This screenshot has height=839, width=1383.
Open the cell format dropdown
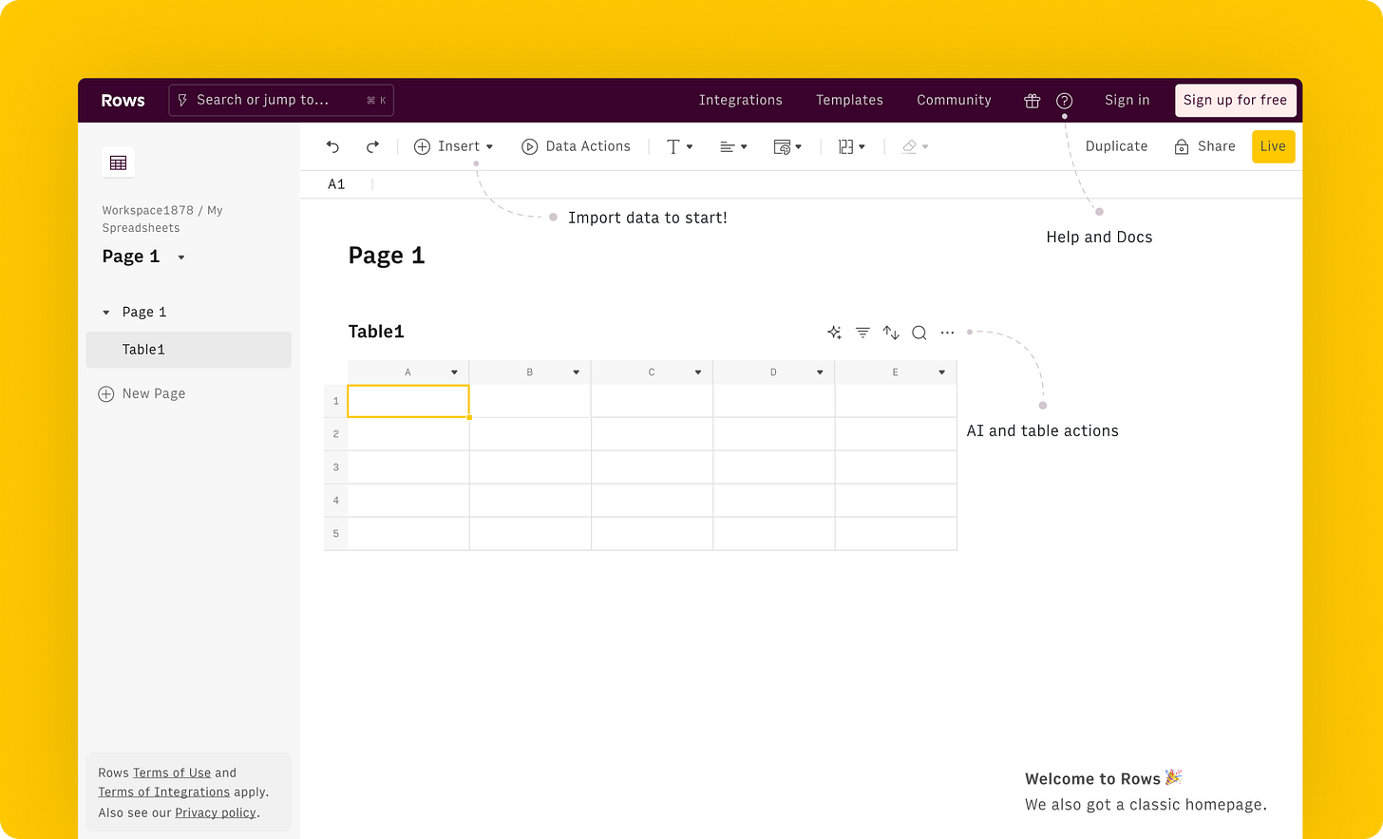pos(787,146)
